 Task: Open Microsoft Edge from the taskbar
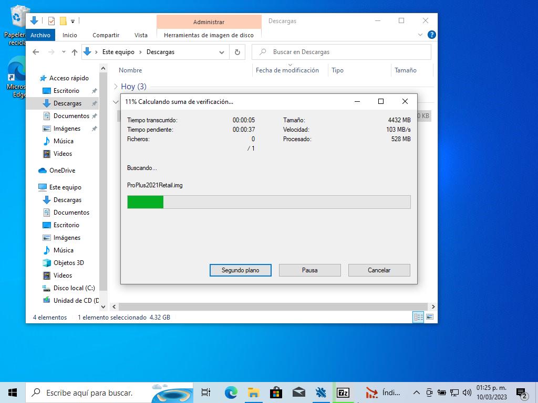(231, 393)
